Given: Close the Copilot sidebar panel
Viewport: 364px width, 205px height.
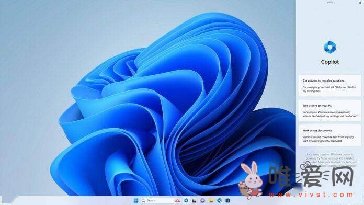Looking at the screenshot, I should click(x=360, y=3).
